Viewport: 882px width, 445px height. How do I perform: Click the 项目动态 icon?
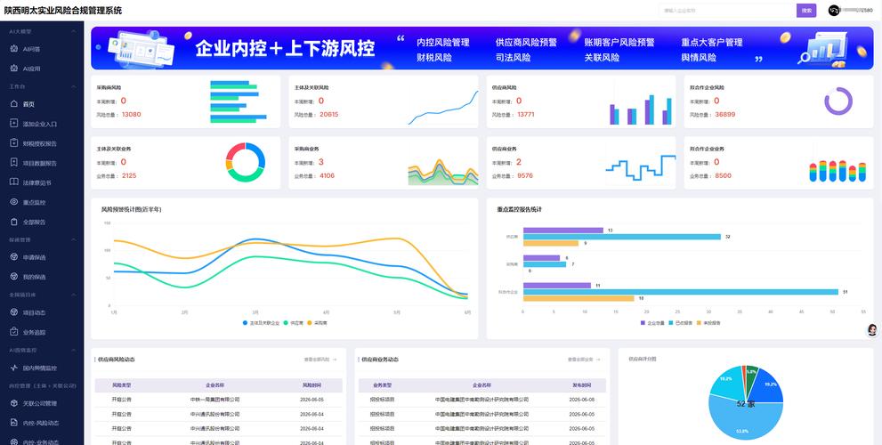click(x=14, y=312)
